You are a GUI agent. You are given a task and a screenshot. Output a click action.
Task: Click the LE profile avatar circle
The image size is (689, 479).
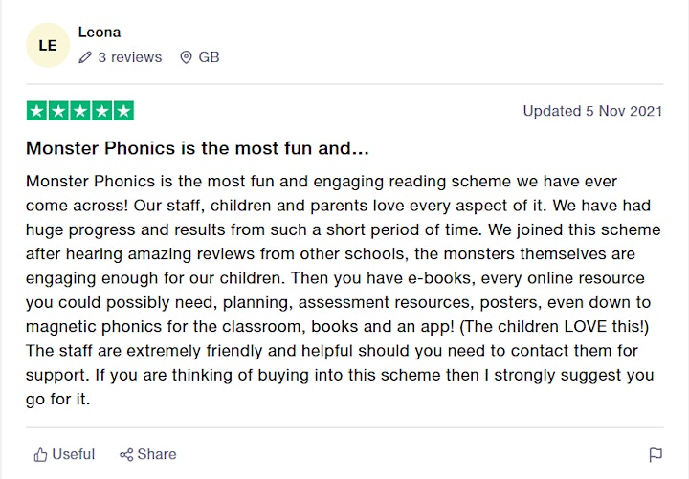(48, 45)
